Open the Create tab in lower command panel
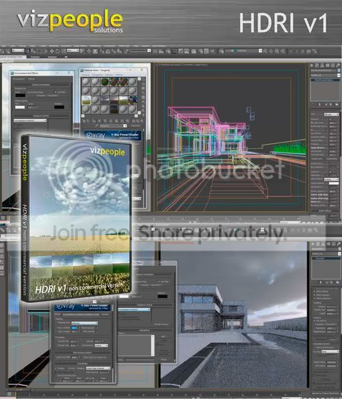Screen dimensions: 342x399 313,244
